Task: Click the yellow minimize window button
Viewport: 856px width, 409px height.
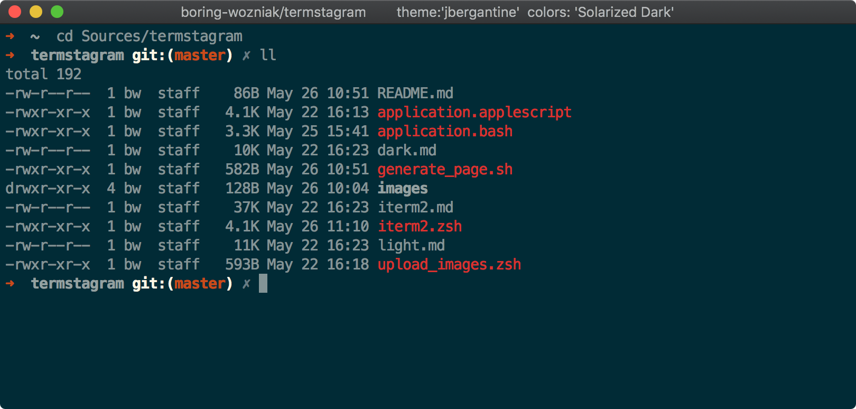Action: pos(36,12)
